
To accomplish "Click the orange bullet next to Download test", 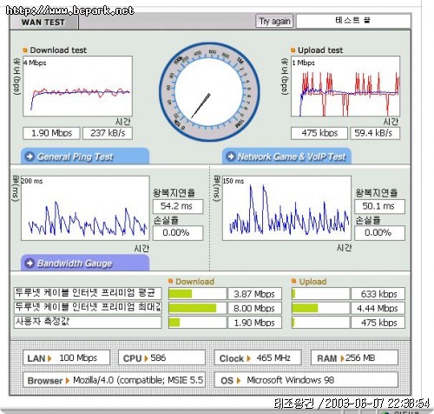I will [25, 50].
